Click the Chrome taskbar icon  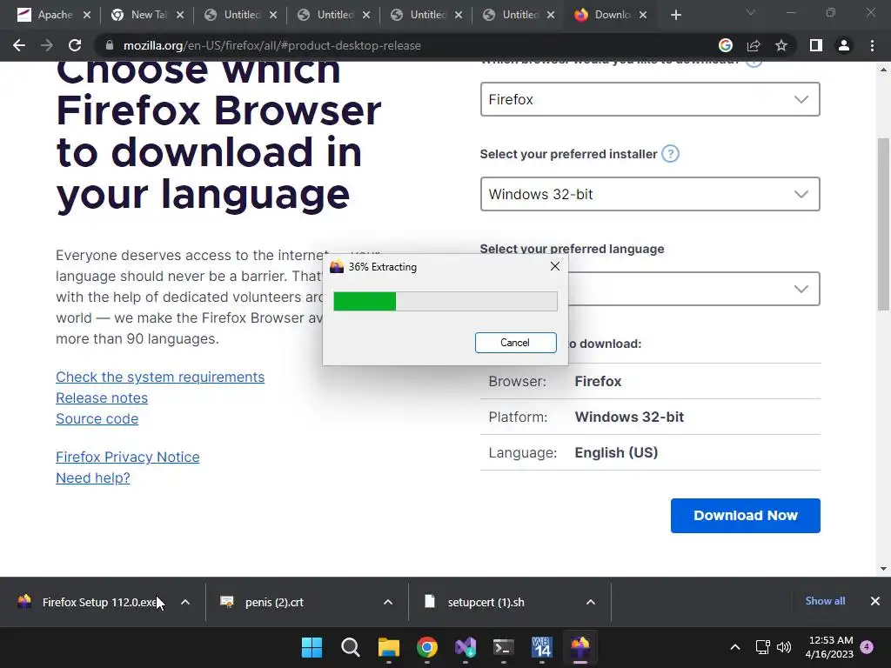[x=426, y=647]
